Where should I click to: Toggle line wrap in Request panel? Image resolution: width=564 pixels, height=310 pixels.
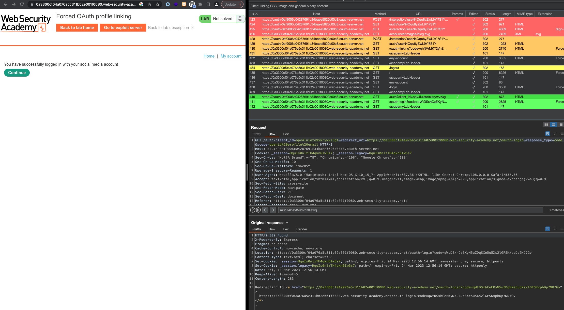(x=547, y=134)
